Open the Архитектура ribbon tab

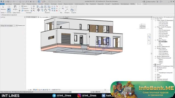coord(8,4)
